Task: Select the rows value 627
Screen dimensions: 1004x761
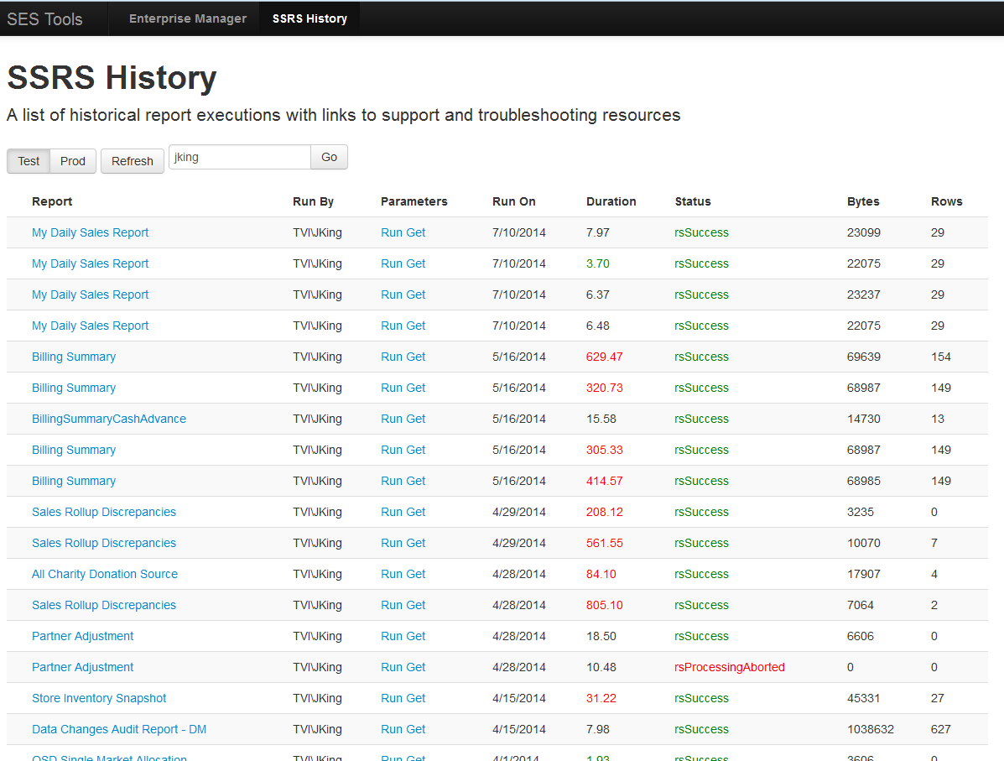Action: pos(940,730)
